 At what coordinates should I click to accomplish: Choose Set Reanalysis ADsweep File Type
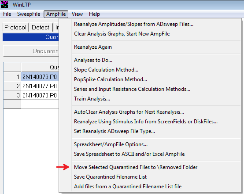(115, 131)
